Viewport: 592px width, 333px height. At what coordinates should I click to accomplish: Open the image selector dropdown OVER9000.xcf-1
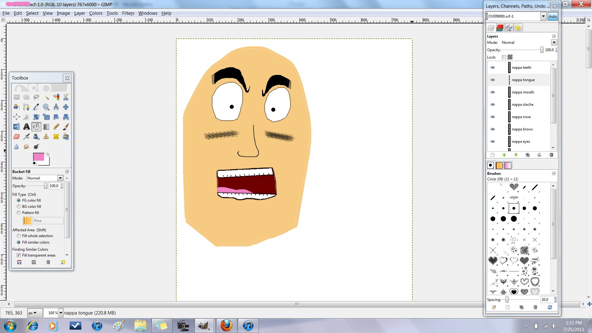[543, 16]
